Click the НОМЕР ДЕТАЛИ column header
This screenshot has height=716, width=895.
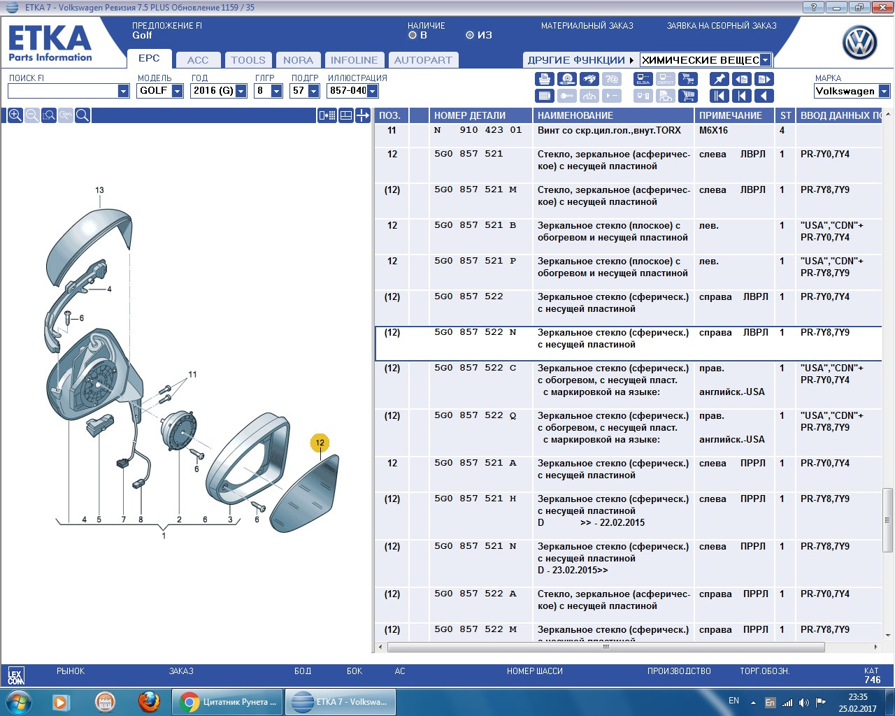click(480, 115)
